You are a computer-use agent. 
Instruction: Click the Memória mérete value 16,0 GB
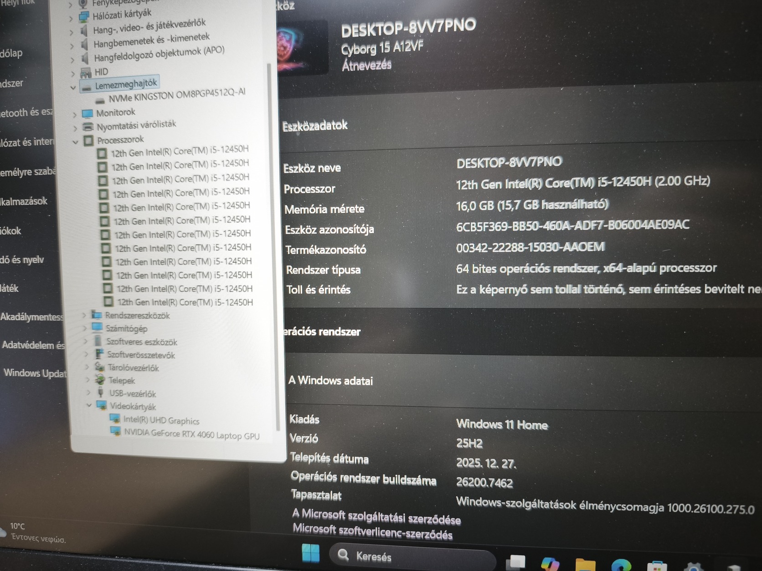click(x=532, y=205)
